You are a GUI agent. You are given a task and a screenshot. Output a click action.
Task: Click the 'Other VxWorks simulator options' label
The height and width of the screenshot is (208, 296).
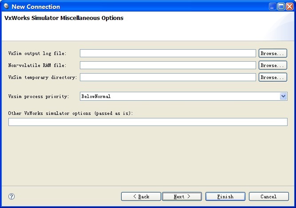[71, 114]
